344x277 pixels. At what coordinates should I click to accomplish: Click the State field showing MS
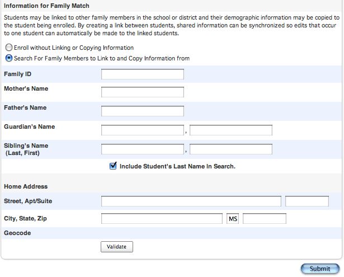(x=233, y=219)
